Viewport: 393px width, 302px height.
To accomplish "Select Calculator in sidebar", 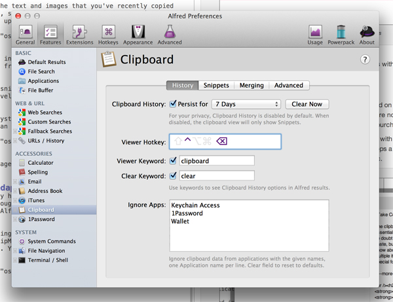I will [36, 163].
